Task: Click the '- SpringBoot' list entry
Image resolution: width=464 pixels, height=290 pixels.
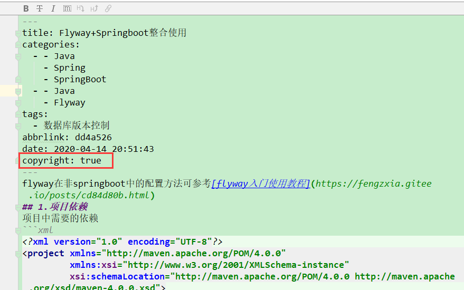Action: [x=75, y=79]
